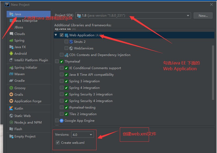
Task: Click the Google App Engine label
Action: (x=80, y=121)
